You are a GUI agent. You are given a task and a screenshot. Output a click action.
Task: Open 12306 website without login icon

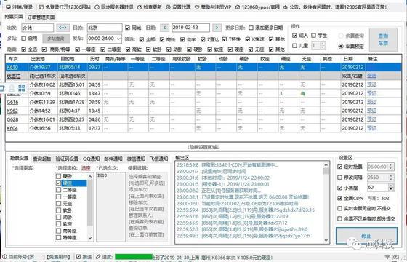tap(41, 7)
